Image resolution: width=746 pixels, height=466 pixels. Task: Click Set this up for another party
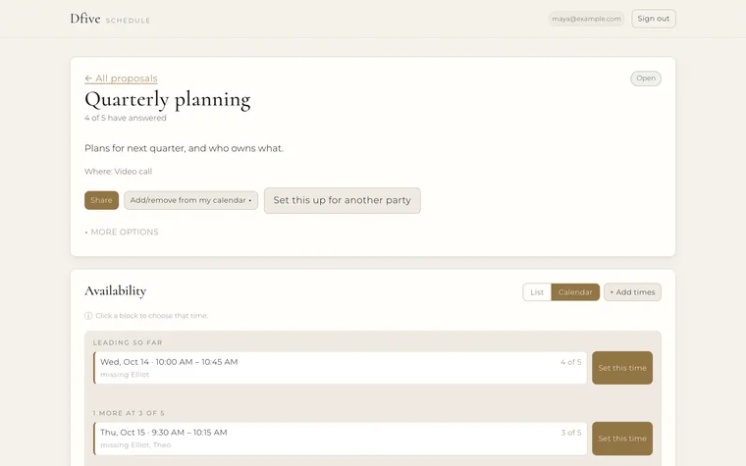point(342,200)
